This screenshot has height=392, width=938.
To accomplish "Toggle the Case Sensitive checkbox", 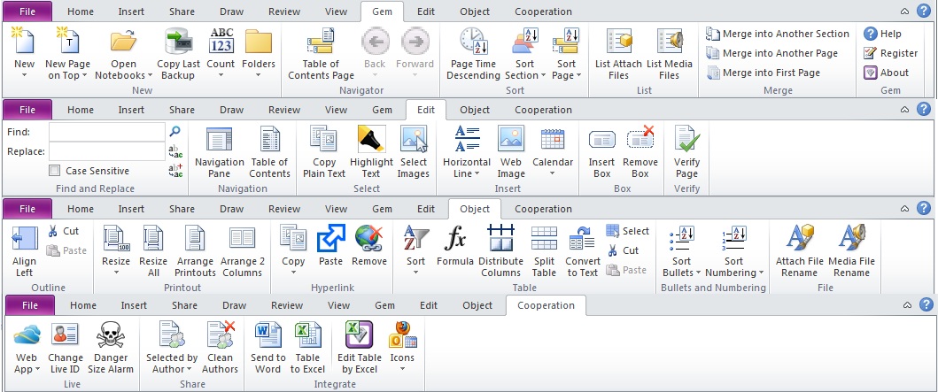I will coord(54,171).
